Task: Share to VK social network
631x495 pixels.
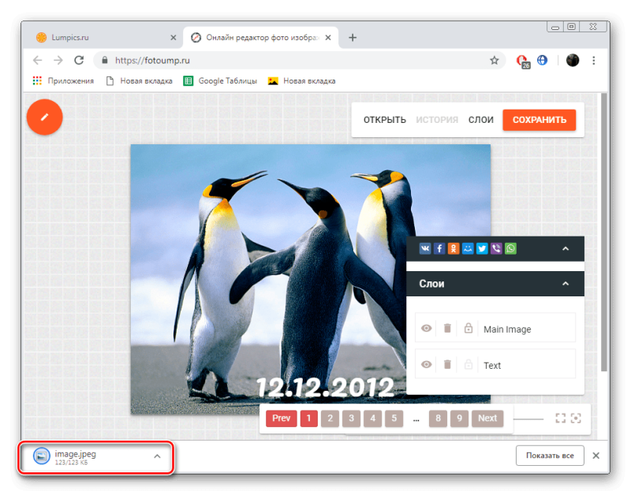Action: (x=425, y=248)
